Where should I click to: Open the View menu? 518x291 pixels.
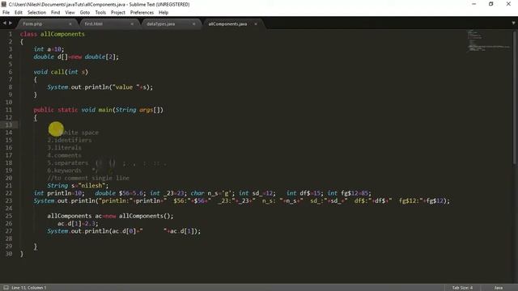pos(70,13)
